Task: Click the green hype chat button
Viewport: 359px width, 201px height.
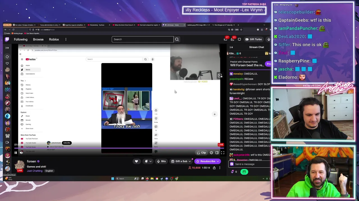Action: pos(244,172)
